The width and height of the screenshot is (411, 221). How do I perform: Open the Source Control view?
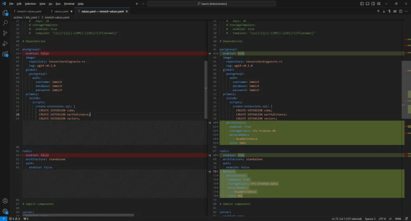[5, 33]
